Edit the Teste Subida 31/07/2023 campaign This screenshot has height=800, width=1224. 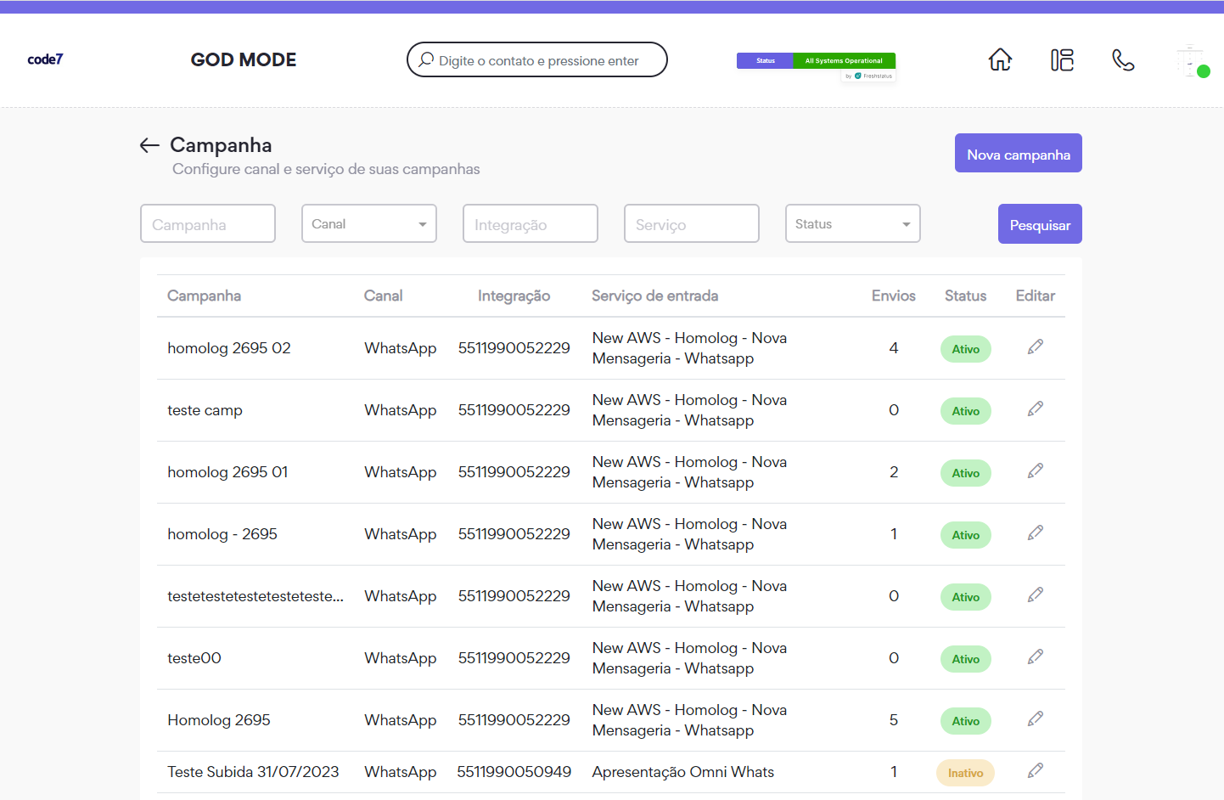pos(1035,770)
